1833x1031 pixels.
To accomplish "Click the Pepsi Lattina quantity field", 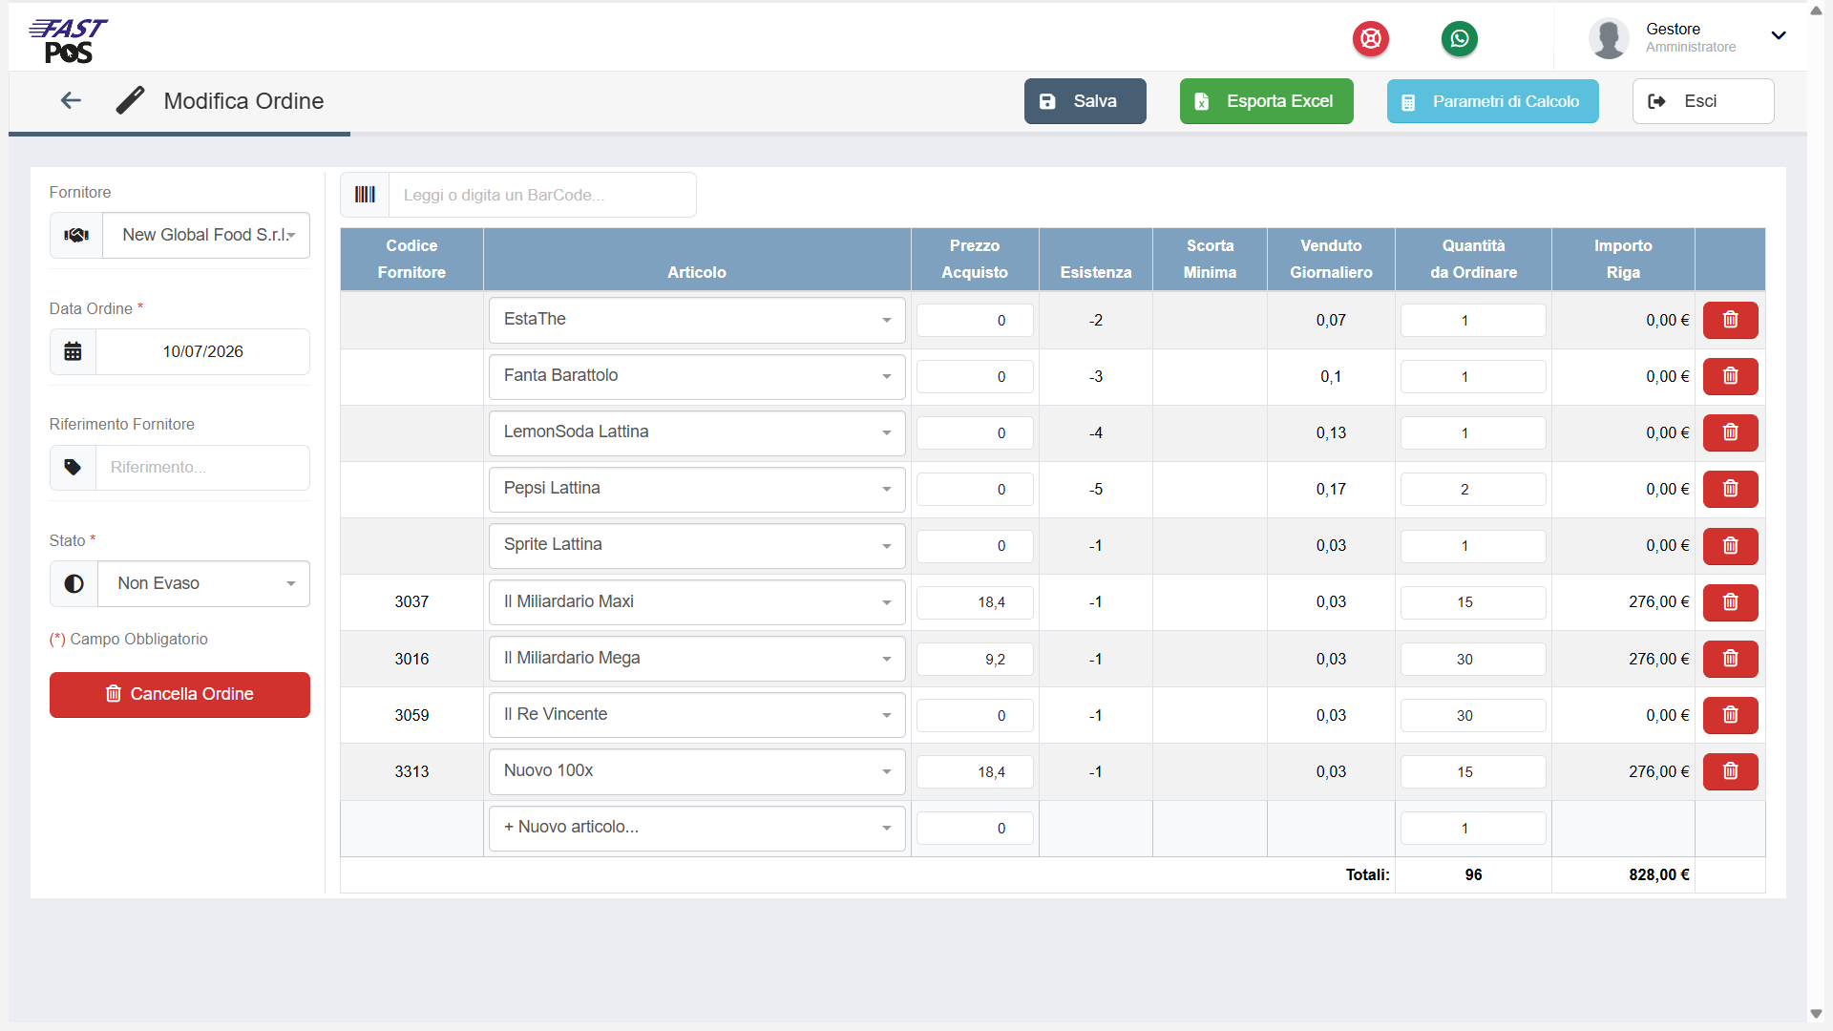I will (1473, 489).
